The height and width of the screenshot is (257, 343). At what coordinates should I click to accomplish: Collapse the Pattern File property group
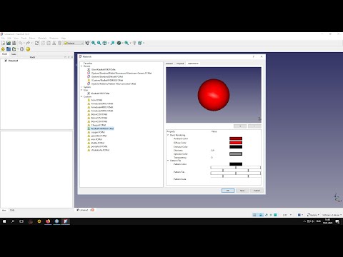(168, 161)
